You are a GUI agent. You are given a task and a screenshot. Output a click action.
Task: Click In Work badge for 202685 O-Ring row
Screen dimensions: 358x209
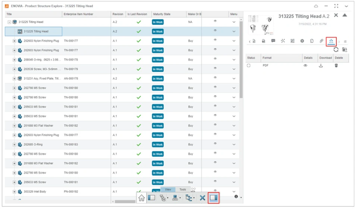[x=158, y=145]
